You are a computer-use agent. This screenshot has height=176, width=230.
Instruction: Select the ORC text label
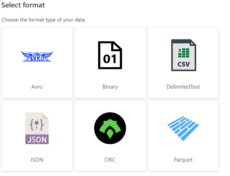pyautogui.click(x=110, y=160)
